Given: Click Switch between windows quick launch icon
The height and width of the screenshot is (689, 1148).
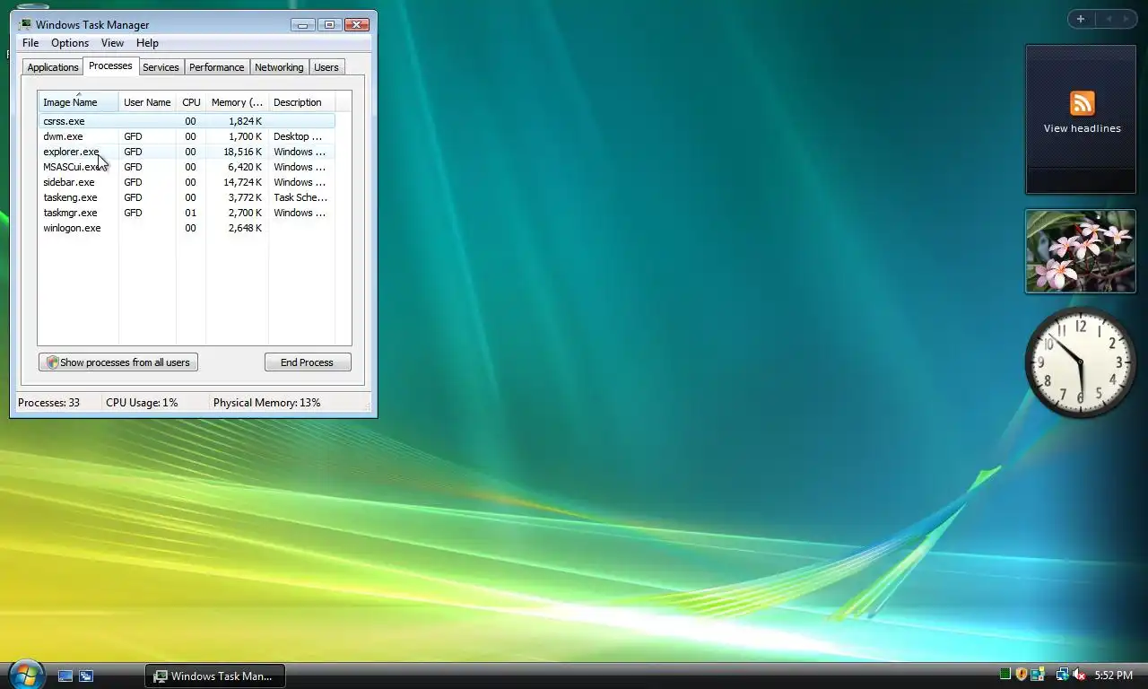Looking at the screenshot, I should click(x=87, y=676).
